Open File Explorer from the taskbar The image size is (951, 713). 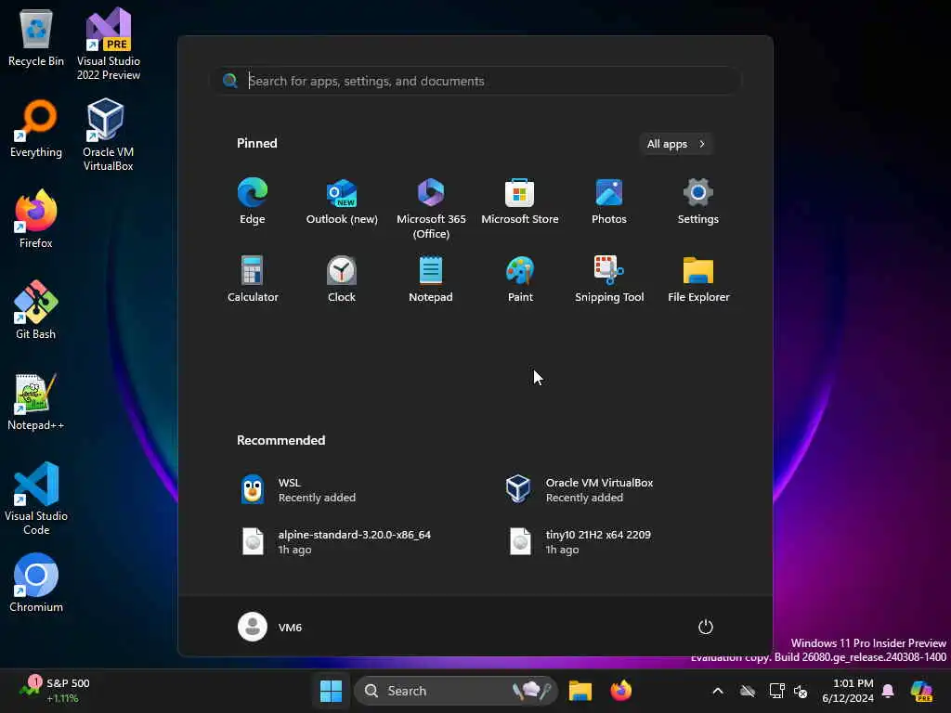point(580,691)
